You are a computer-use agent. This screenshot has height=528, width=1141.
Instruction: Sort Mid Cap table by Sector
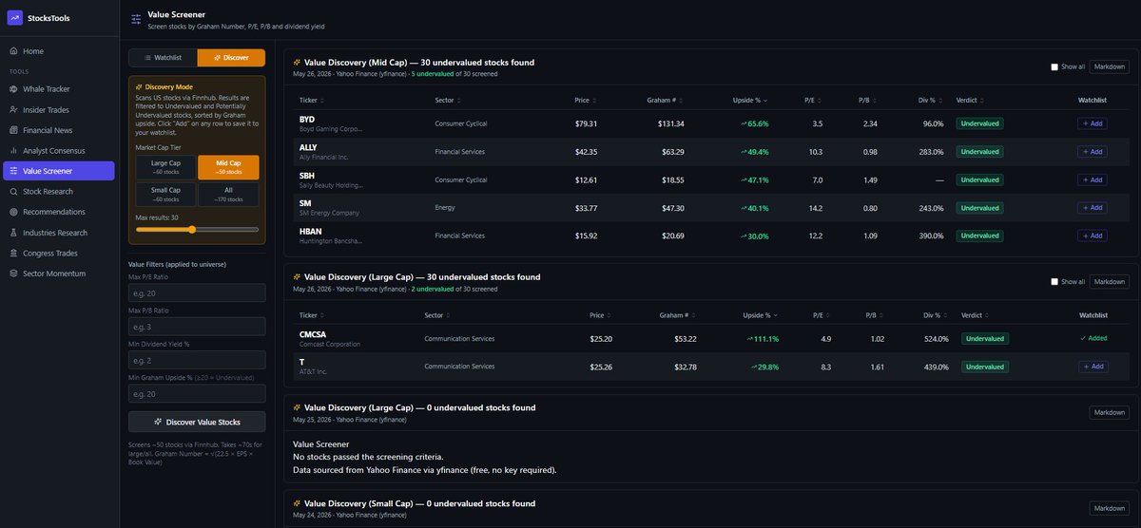point(449,100)
